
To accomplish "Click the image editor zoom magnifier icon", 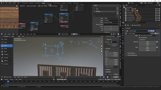I will (17, 6).
